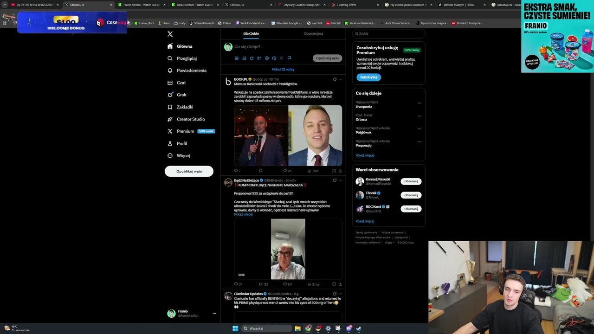Show 32 new posts link

[x=283, y=69]
